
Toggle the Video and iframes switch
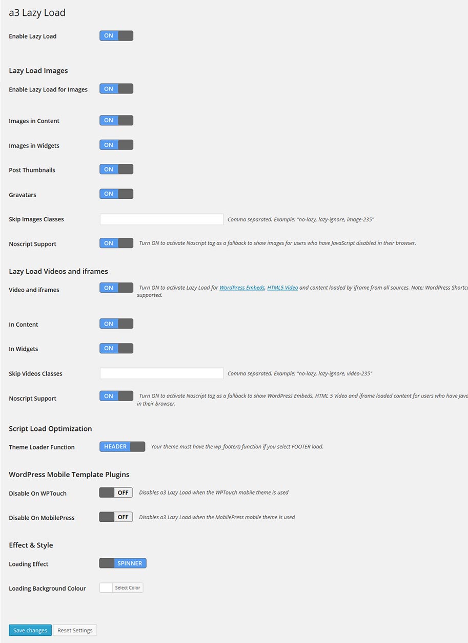[x=116, y=288]
